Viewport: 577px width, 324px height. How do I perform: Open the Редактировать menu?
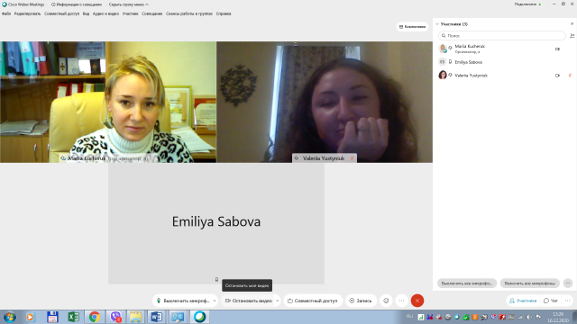pyautogui.click(x=27, y=13)
